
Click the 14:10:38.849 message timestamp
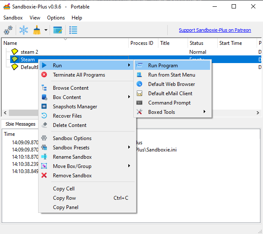pyautogui.click(x=25, y=171)
